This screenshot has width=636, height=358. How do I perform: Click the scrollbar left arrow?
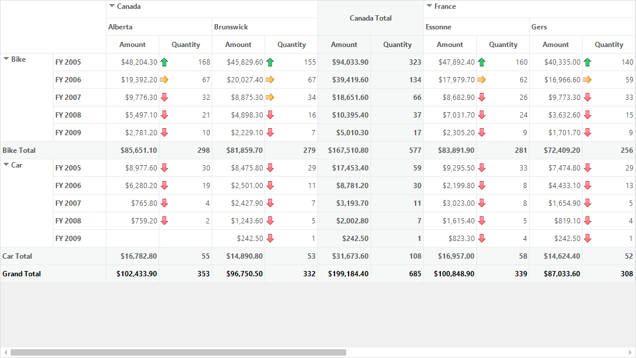[5, 352]
